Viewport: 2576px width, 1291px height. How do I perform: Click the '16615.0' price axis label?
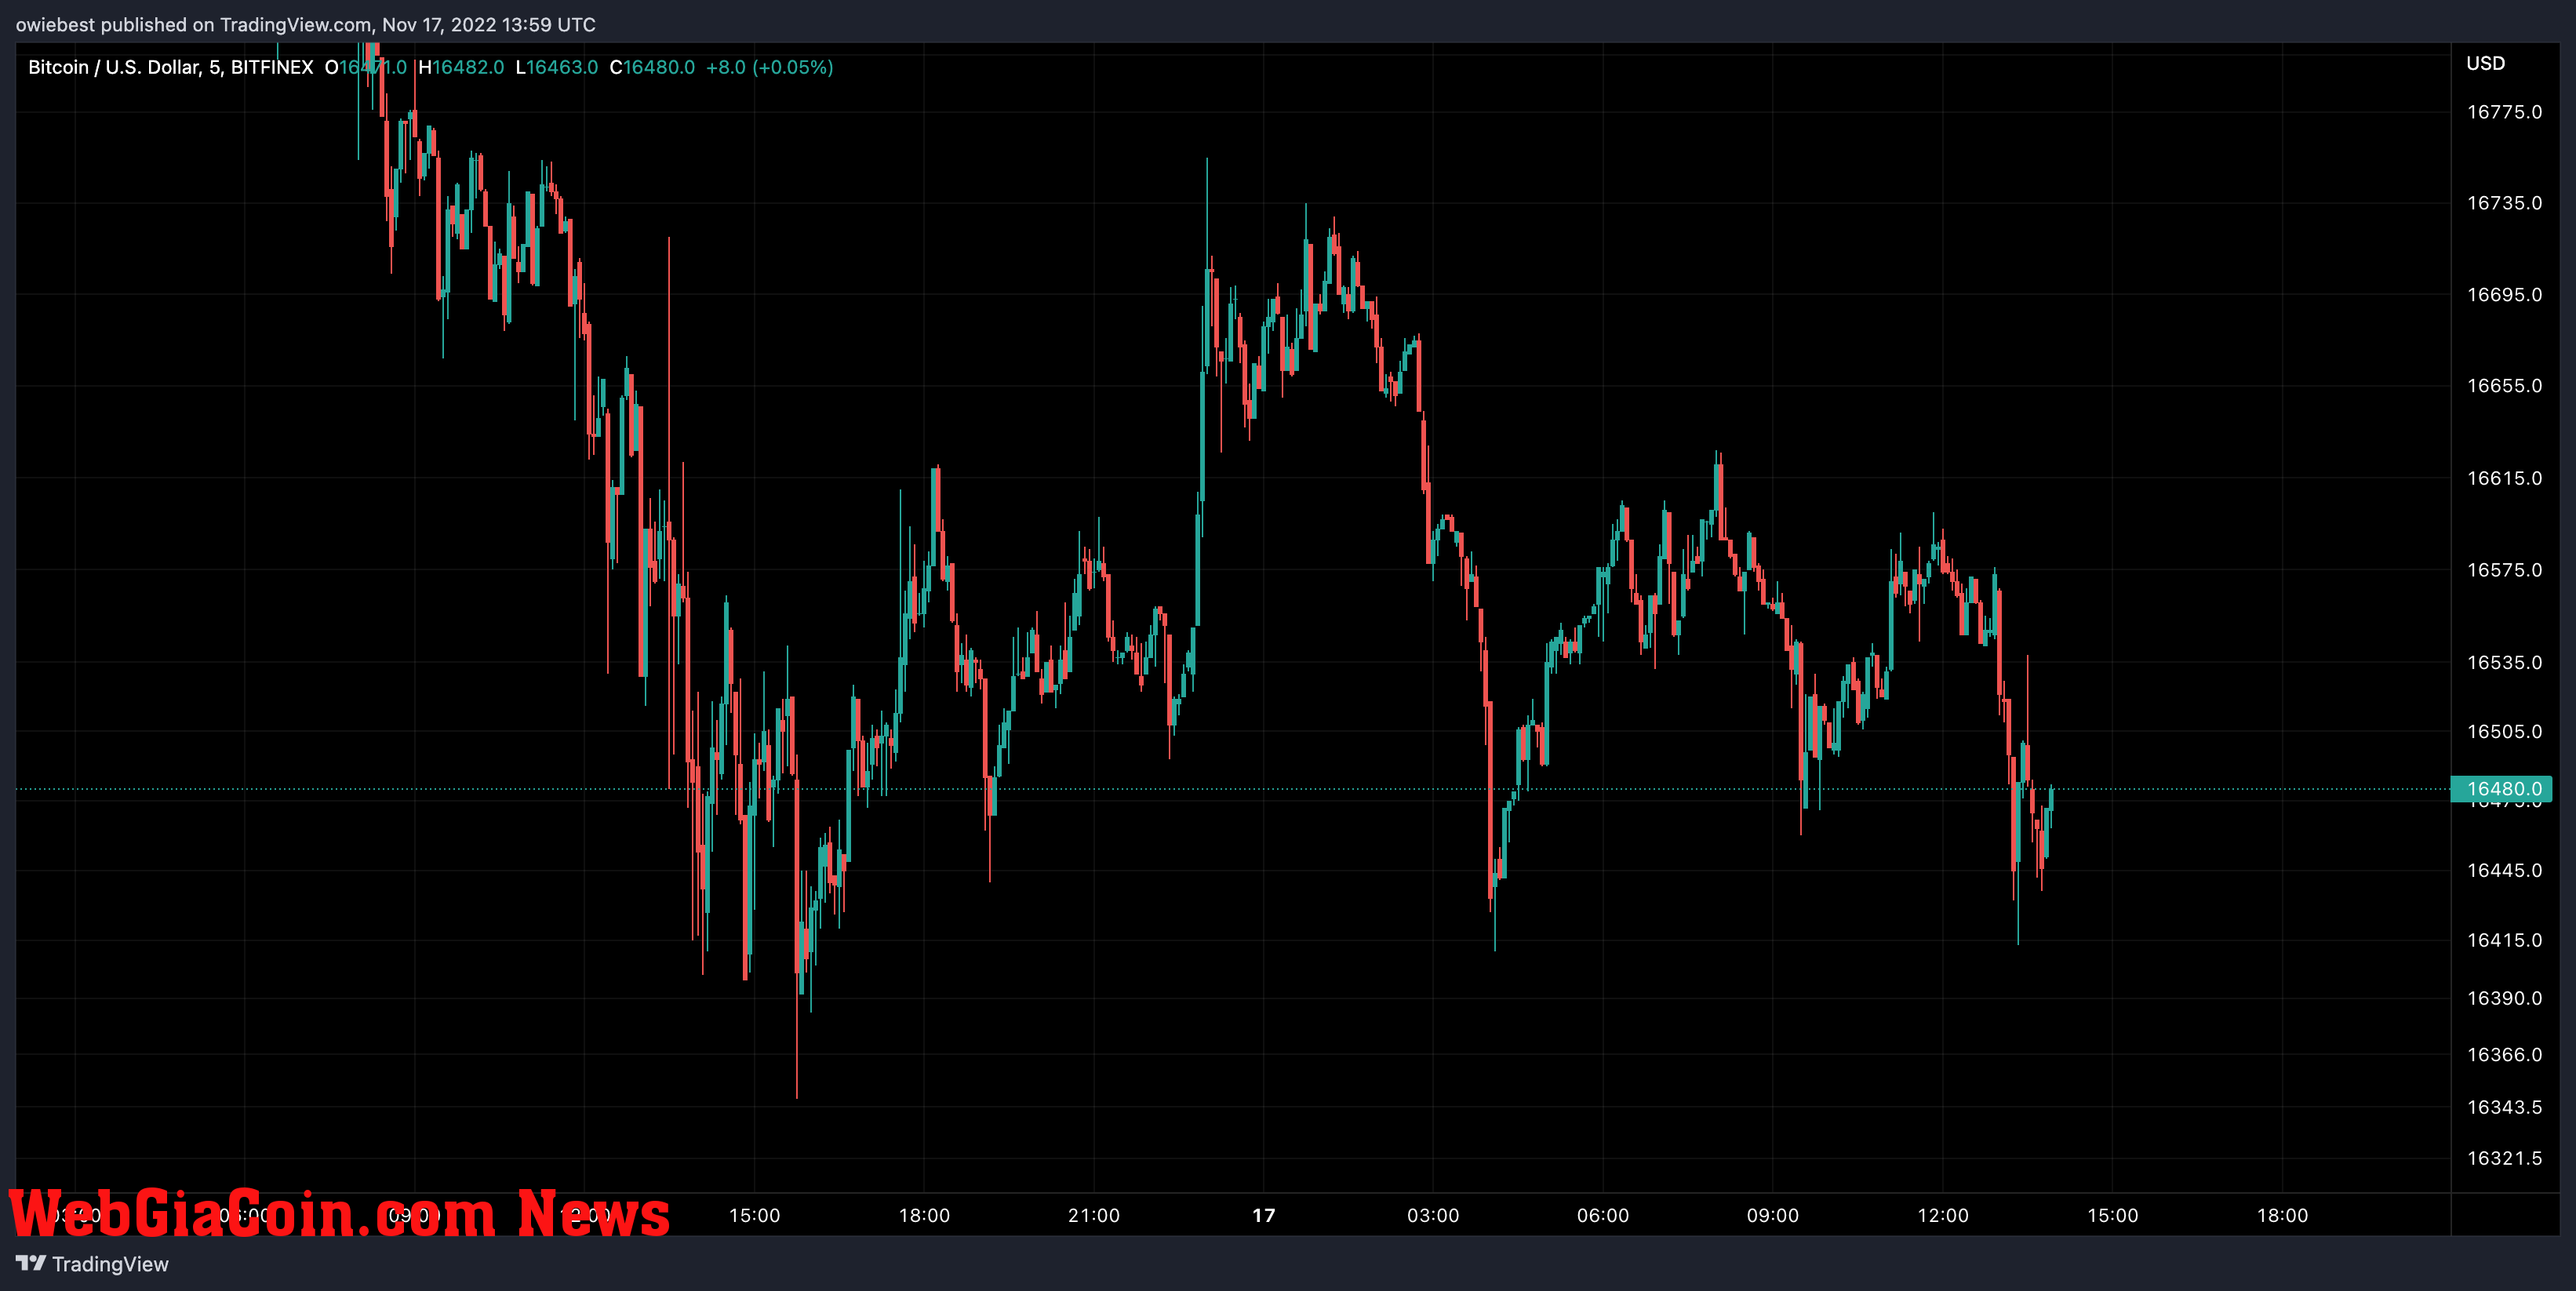coord(2504,478)
